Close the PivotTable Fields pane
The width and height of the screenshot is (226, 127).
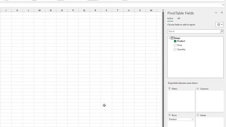(x=222, y=13)
